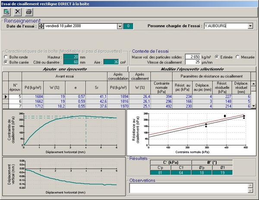Click the date spinner arrows beside date field
Image resolution: width=259 pixels, height=200 pixels.
[41, 26]
